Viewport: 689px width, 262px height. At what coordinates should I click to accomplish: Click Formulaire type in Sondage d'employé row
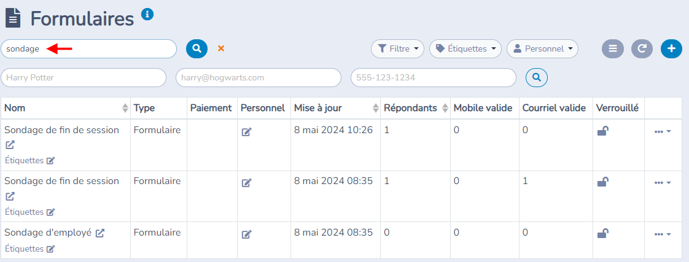(157, 232)
